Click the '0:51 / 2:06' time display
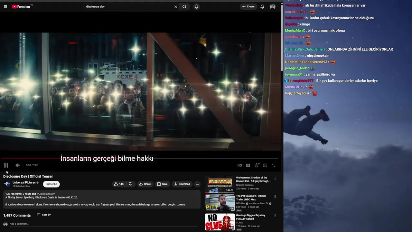 tap(32, 165)
